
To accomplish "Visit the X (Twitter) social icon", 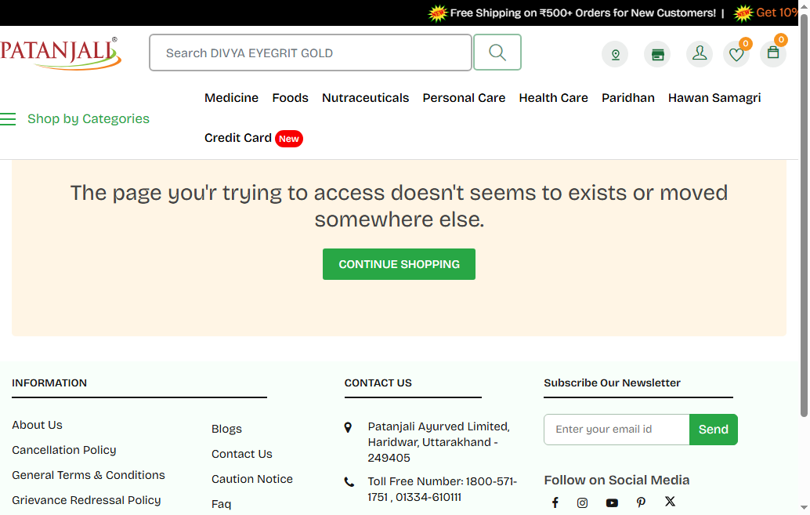I will click(x=670, y=502).
